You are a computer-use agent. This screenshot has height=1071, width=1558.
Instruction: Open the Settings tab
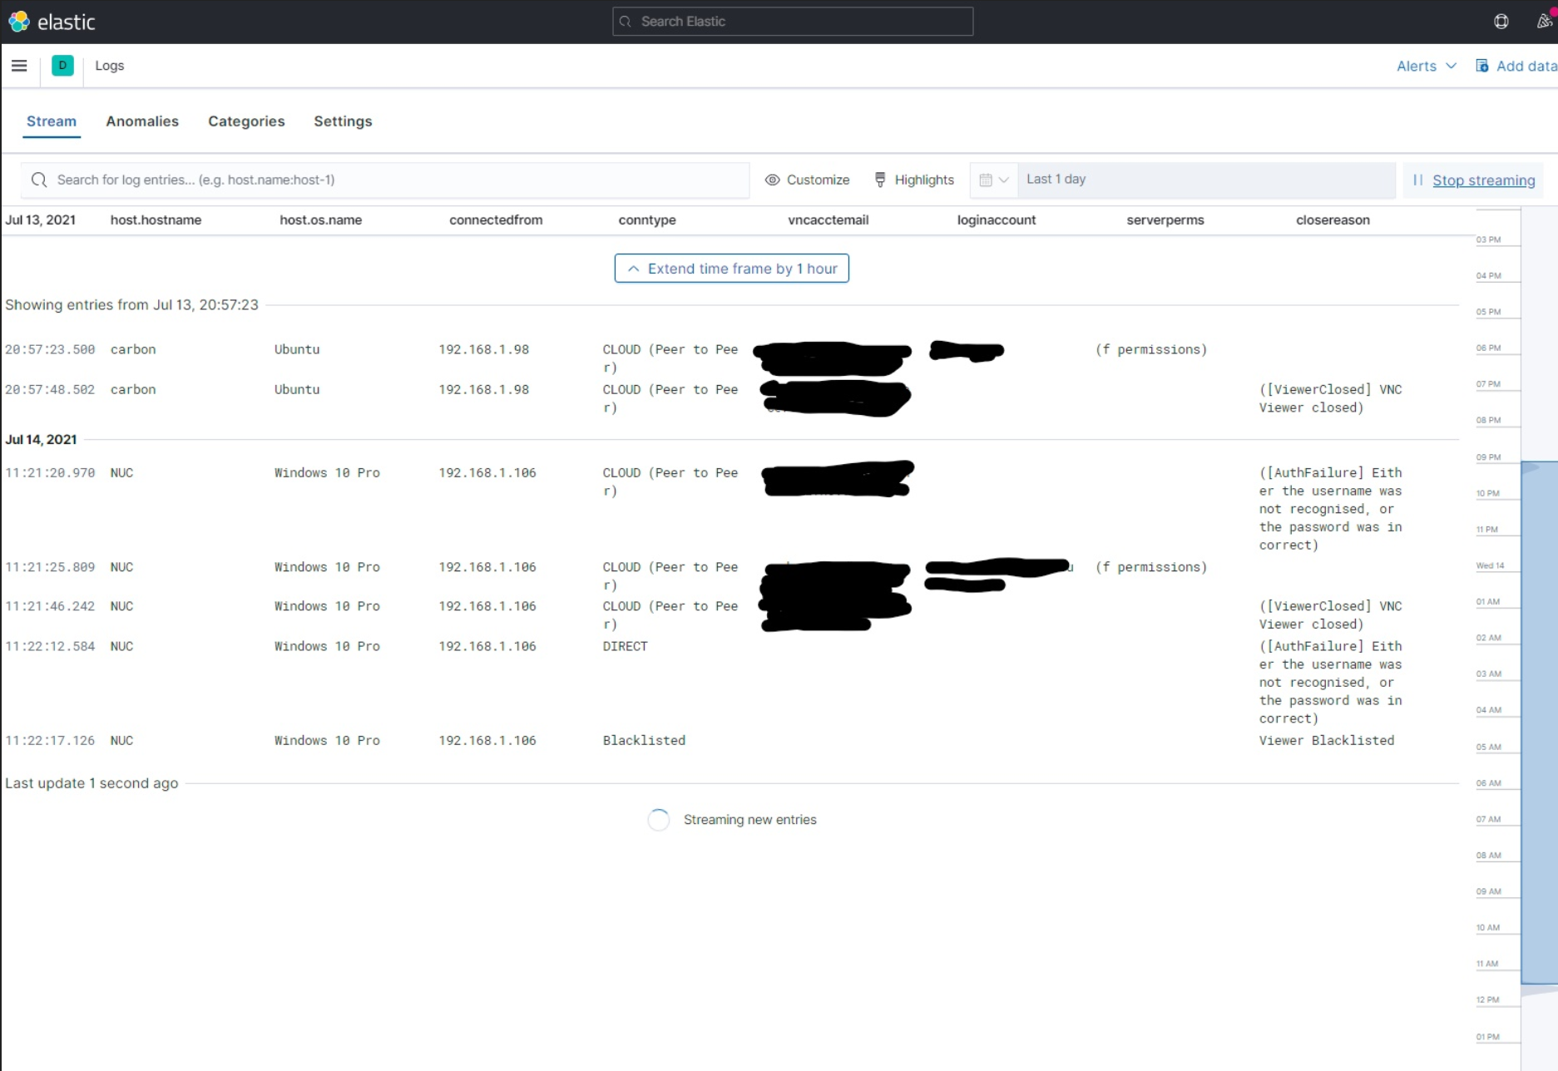343,121
